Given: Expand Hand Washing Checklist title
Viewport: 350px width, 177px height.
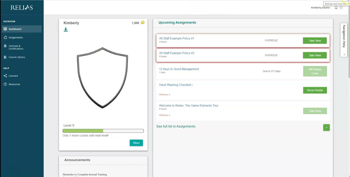Looking at the screenshot, I should click(176, 85).
